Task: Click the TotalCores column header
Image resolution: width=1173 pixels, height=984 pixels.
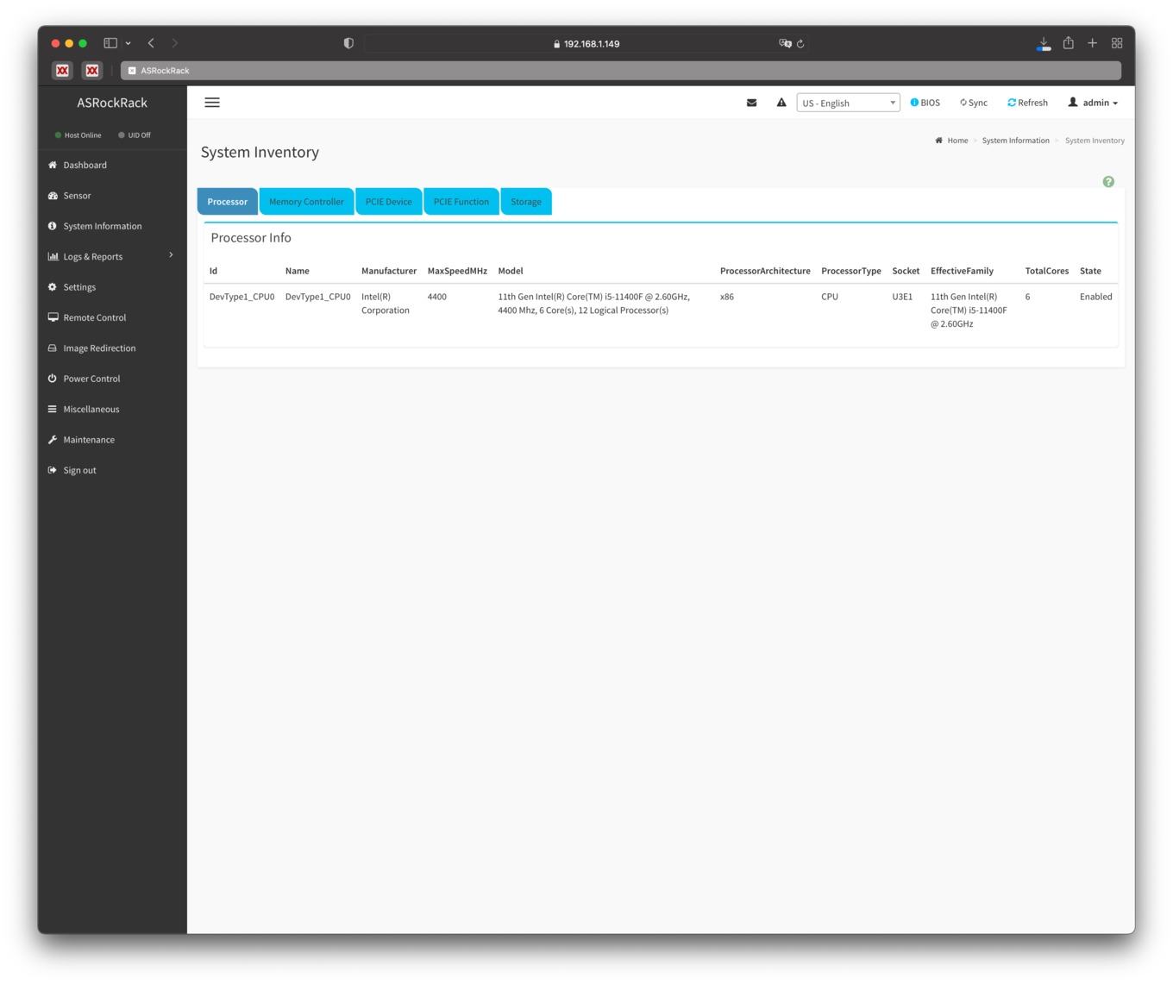Action: tap(1047, 271)
